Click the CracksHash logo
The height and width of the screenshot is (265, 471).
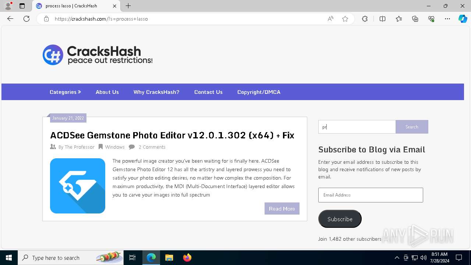pos(98,55)
